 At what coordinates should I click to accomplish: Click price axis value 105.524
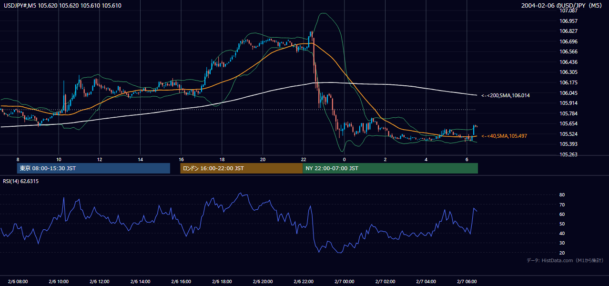click(568, 134)
